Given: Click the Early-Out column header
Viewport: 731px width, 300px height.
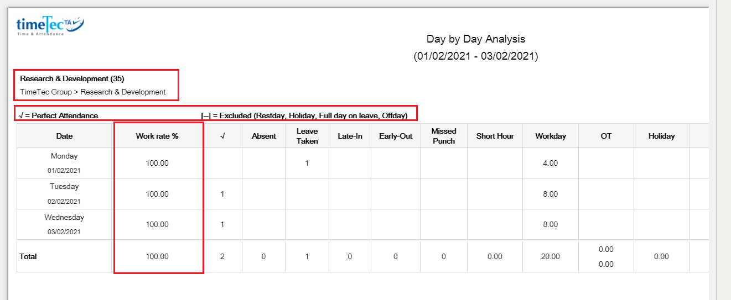Looking at the screenshot, I should (396, 136).
